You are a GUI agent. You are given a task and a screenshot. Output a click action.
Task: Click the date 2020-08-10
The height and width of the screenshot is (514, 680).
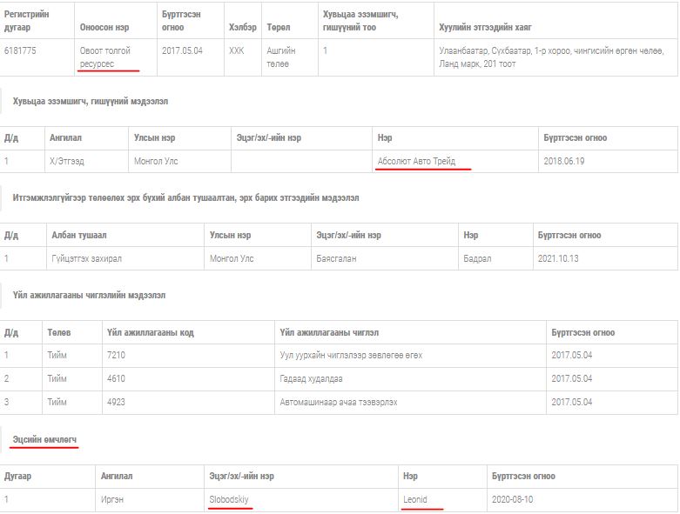pos(513,499)
